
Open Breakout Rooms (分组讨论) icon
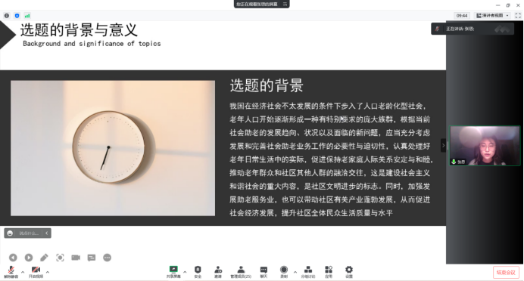pos(307,272)
